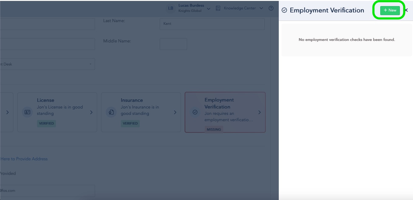Open Employment Verification card chevron

pos(260,112)
